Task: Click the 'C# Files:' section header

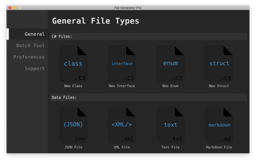Action: tap(149, 36)
